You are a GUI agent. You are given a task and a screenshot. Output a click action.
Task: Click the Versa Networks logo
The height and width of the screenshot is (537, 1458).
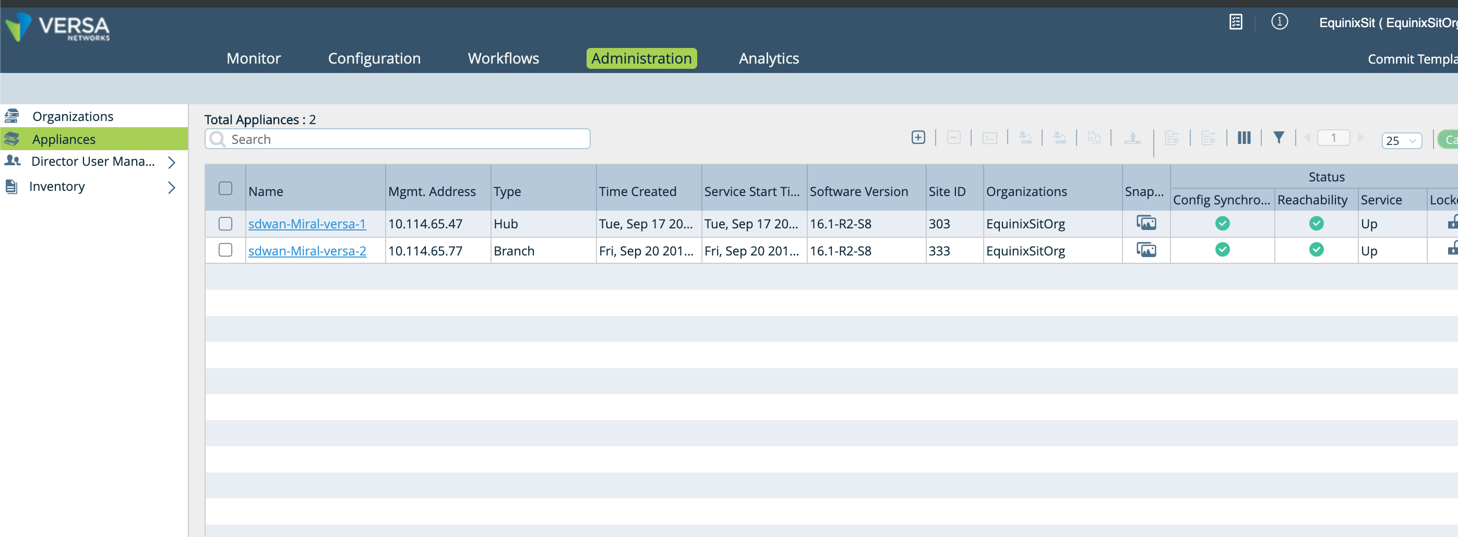pyautogui.click(x=57, y=27)
